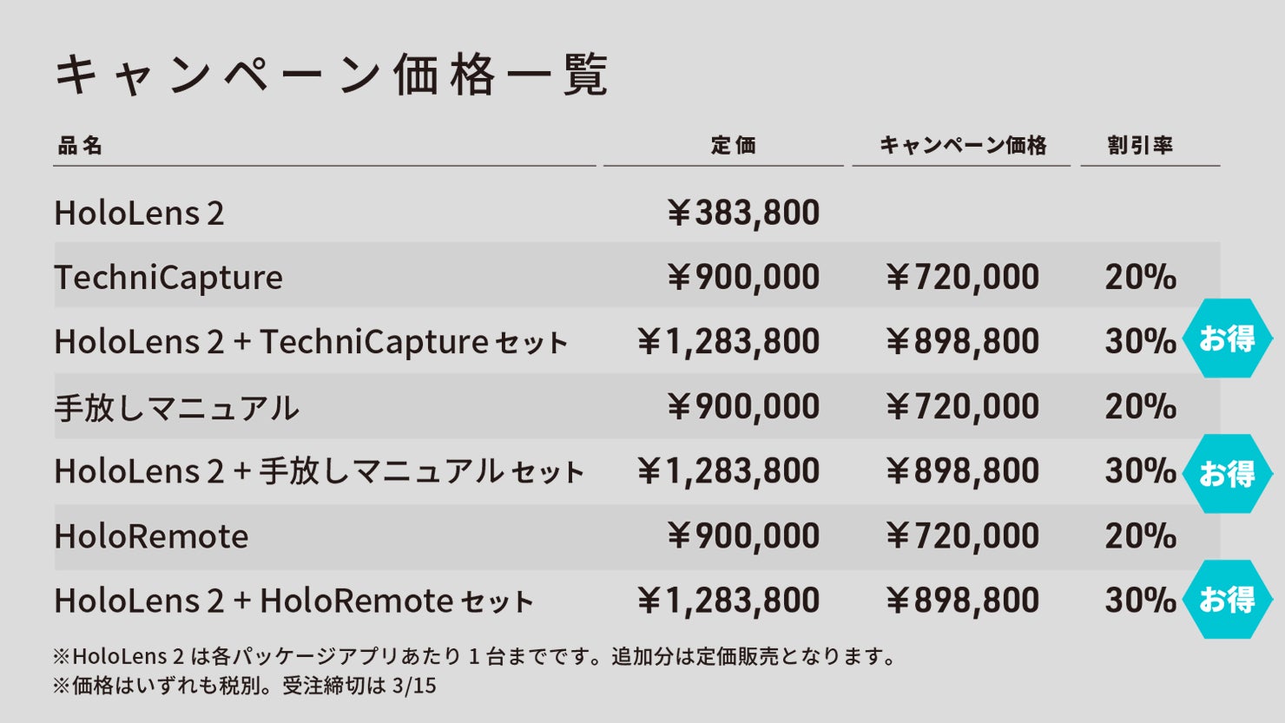Click the お得 badge on the 手放しマニュアル set row

tap(1227, 473)
